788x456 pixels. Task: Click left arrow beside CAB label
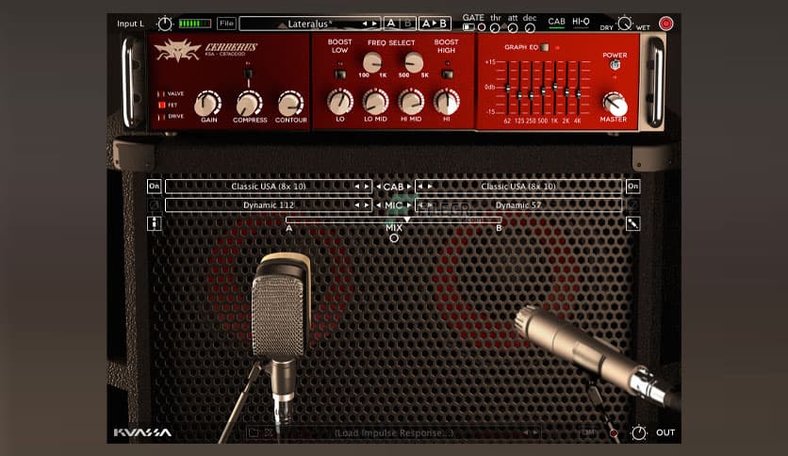click(x=378, y=187)
